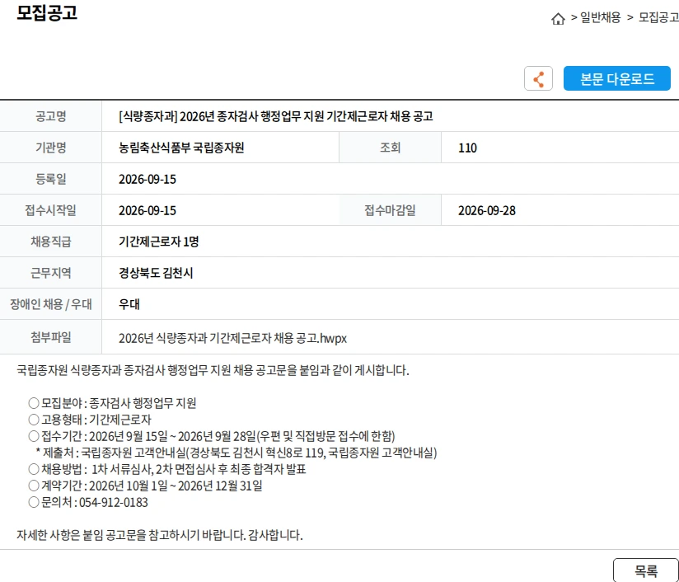This screenshot has height=582, width=679.
Task: Click the 목록 button
Action: (x=646, y=570)
